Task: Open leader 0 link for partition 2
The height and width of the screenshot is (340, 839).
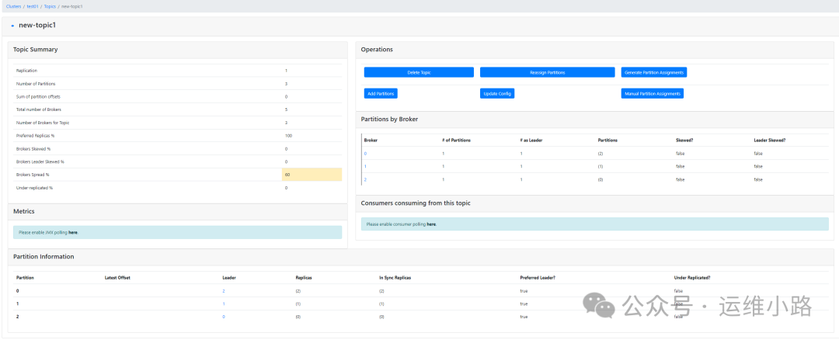Action: click(x=224, y=317)
